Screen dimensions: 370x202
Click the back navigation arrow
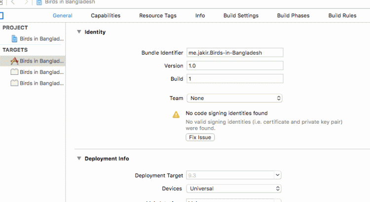pyautogui.click(x=13, y=2)
